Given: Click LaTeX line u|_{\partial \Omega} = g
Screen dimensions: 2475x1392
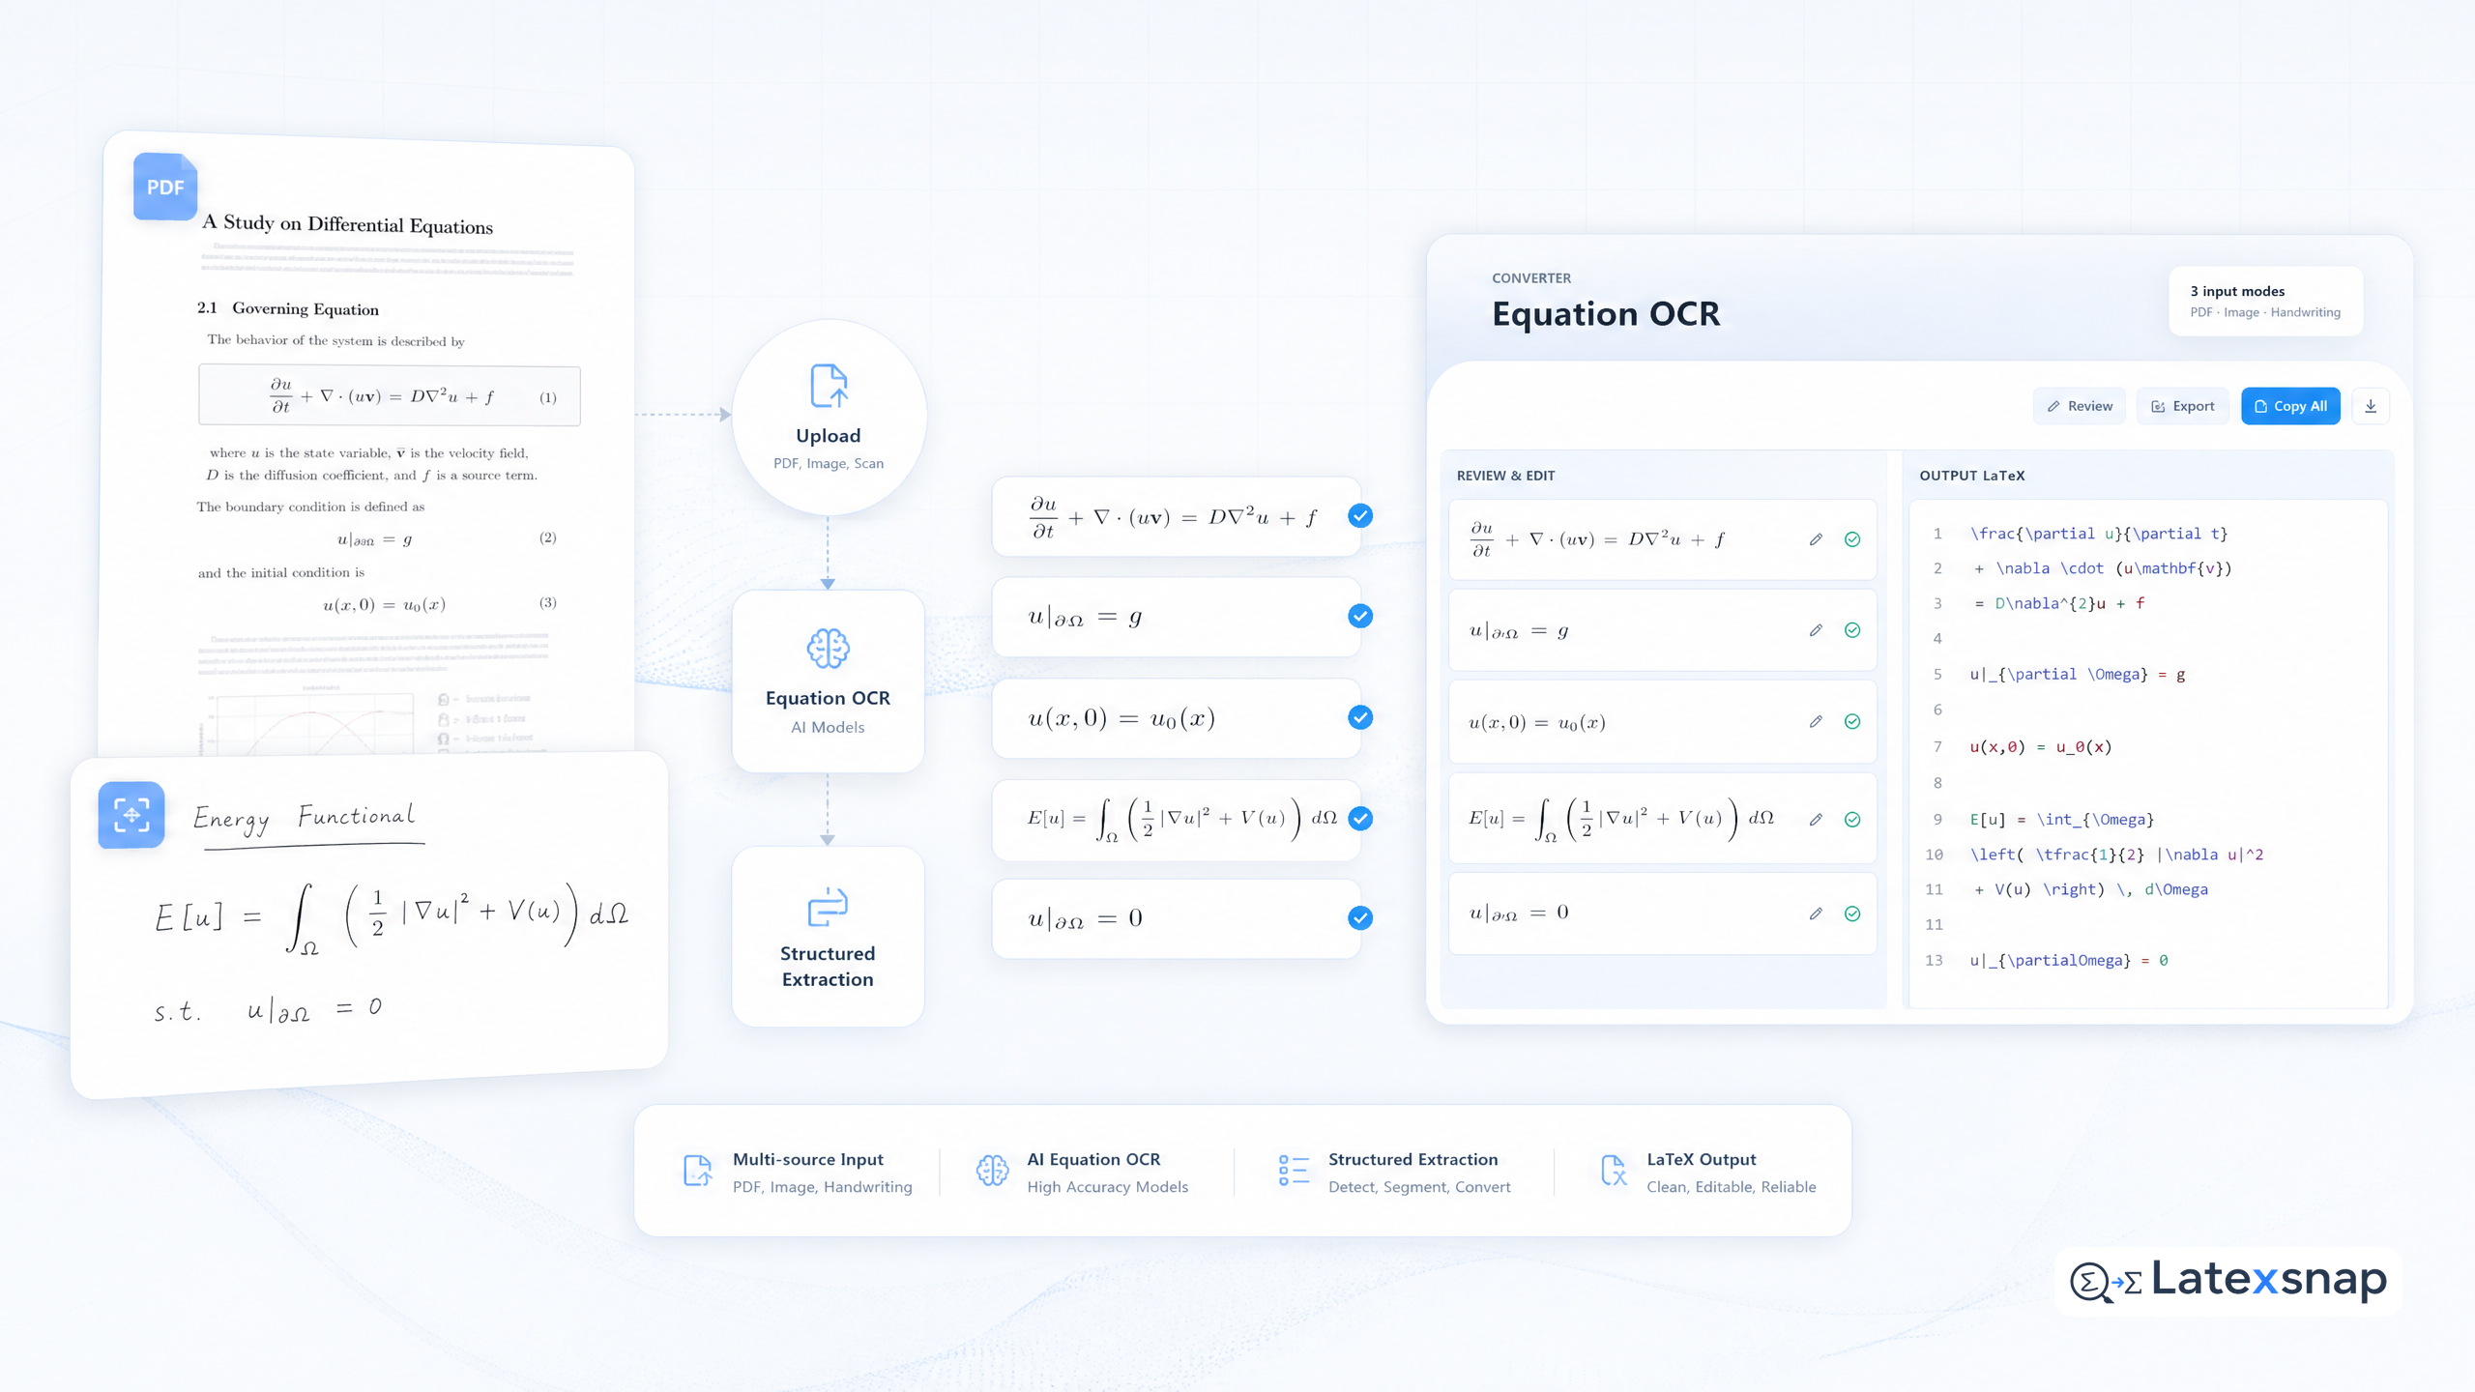Looking at the screenshot, I should 2077,675.
